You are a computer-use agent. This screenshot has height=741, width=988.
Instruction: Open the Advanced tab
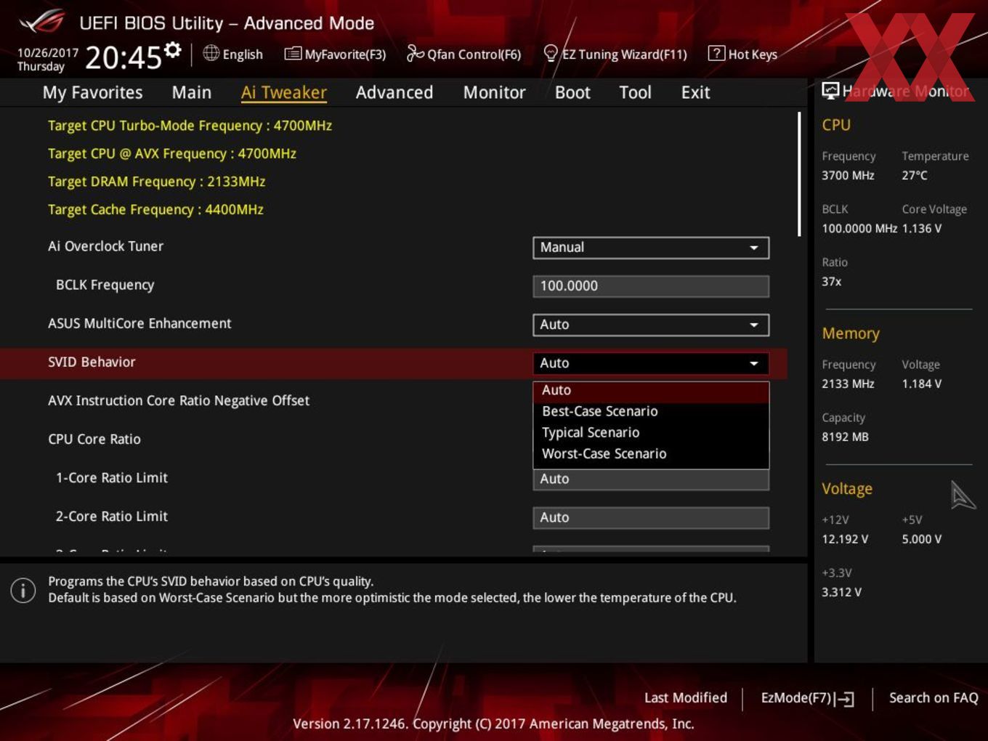coord(394,92)
